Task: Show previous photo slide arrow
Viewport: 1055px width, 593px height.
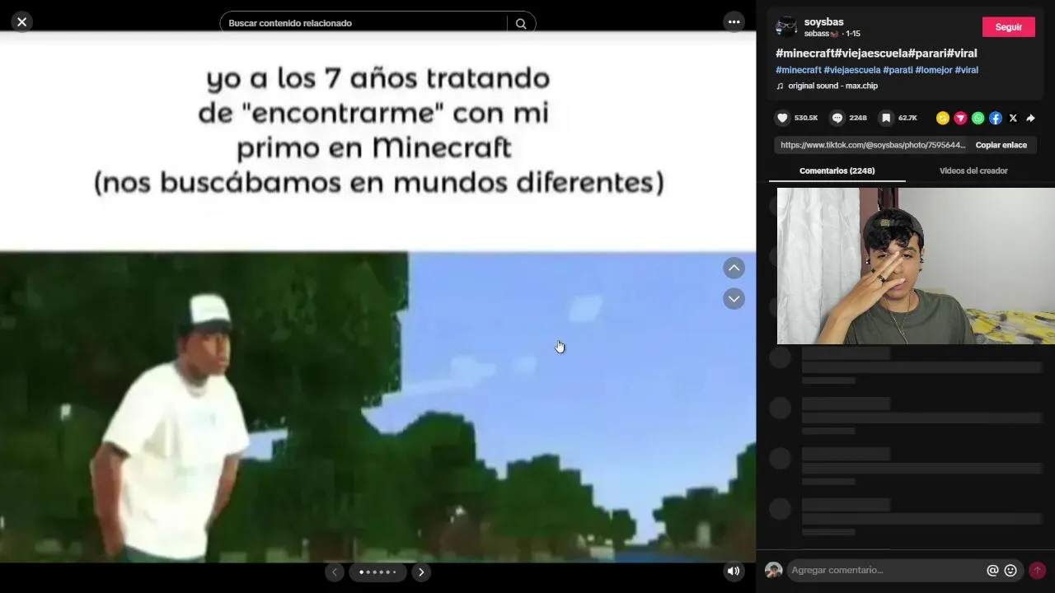Action: coord(334,572)
